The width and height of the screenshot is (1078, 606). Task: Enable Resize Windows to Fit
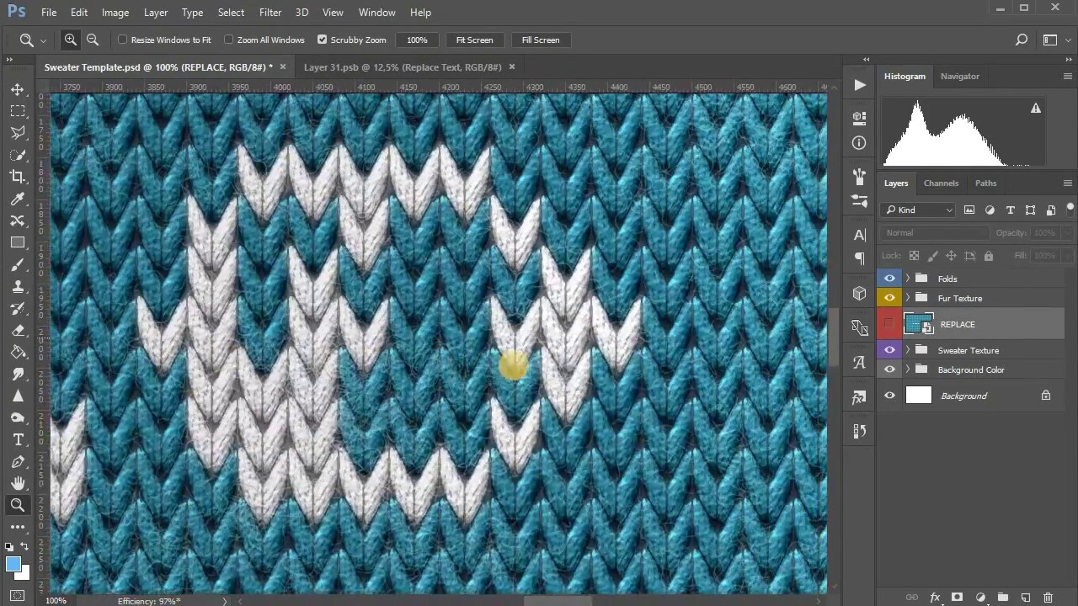pos(123,40)
